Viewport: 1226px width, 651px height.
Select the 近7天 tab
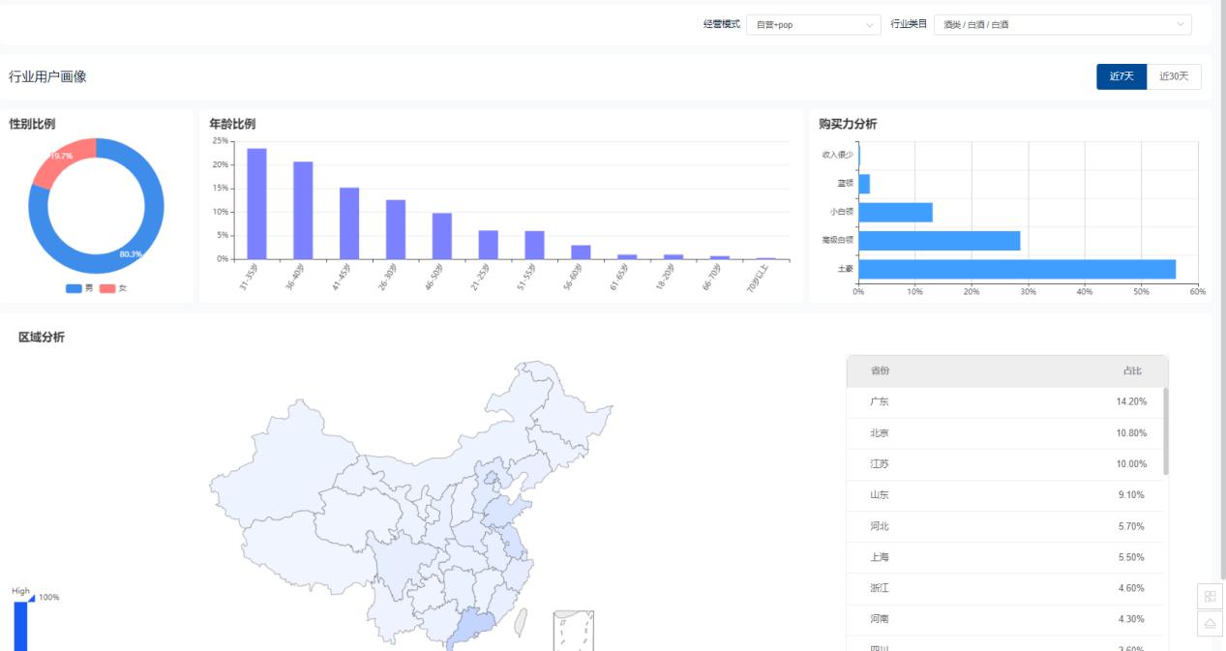pyautogui.click(x=1121, y=76)
